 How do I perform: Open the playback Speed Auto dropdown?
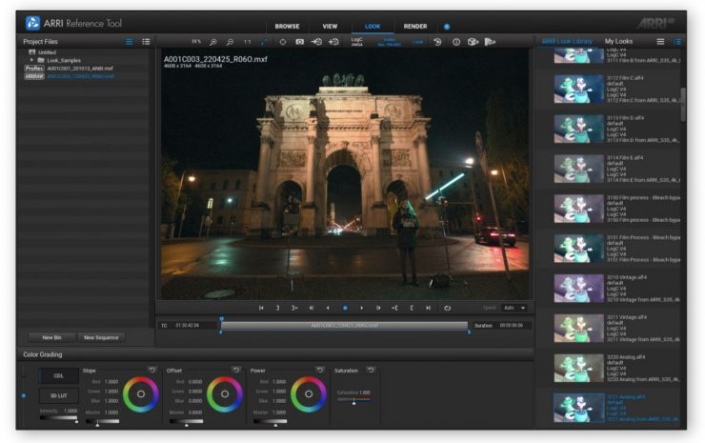tap(514, 308)
